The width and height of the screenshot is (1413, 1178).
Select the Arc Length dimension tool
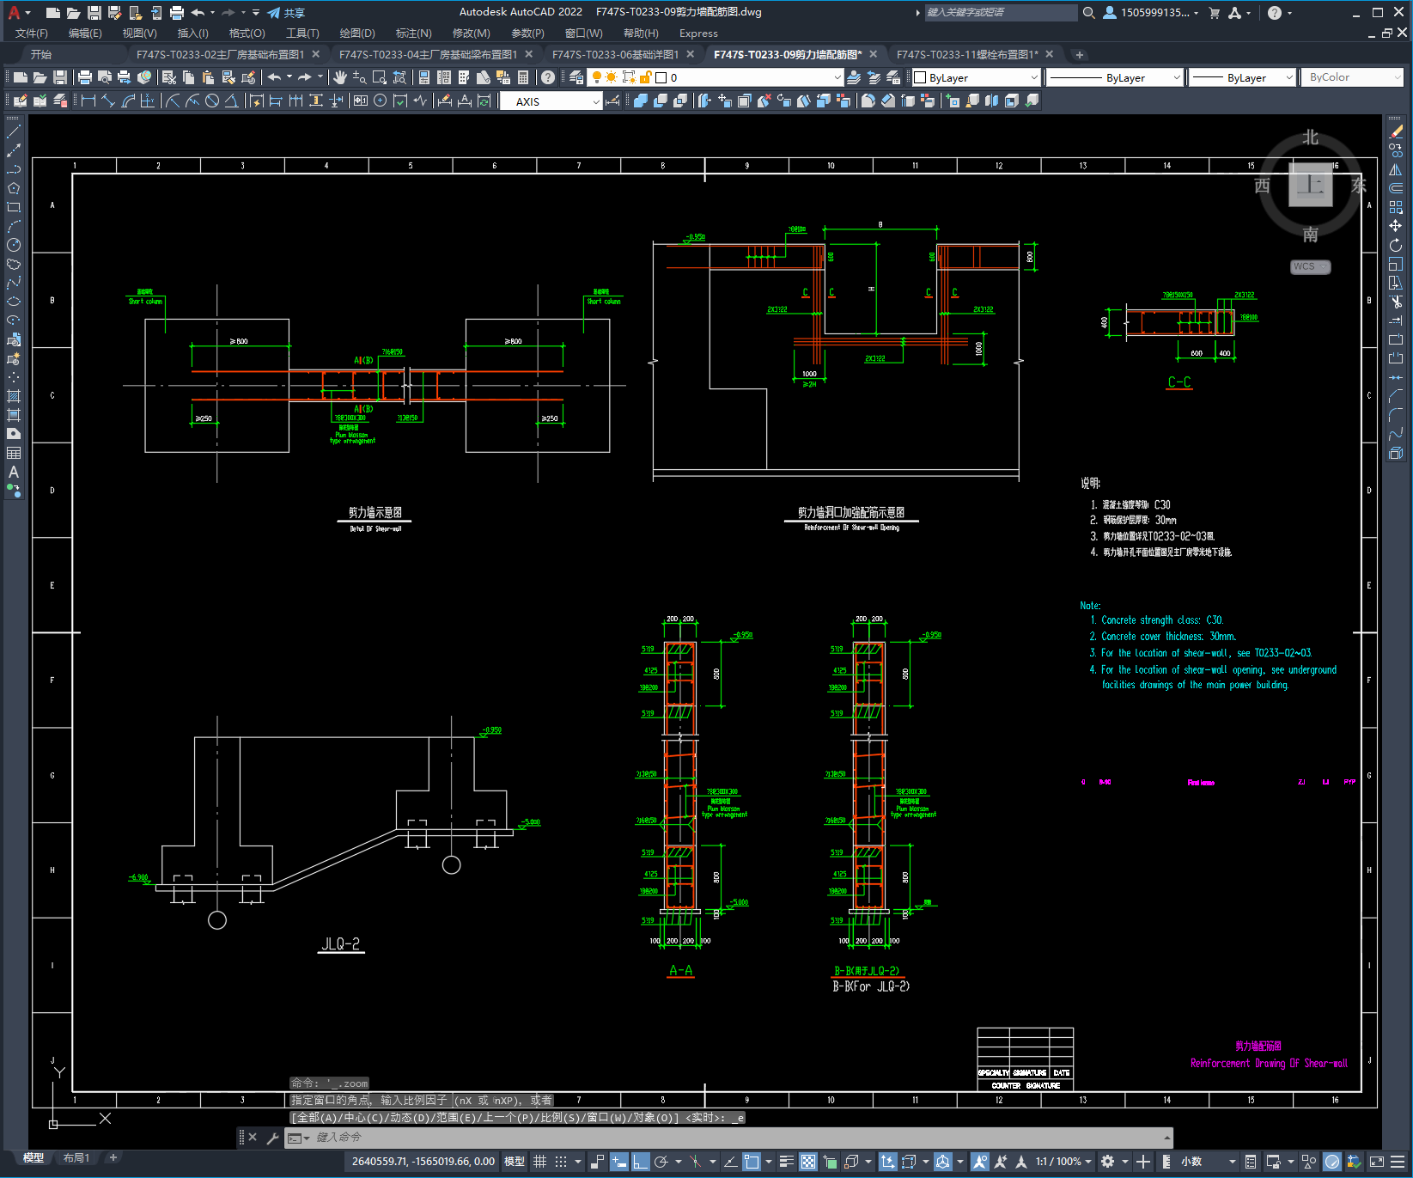(x=128, y=101)
